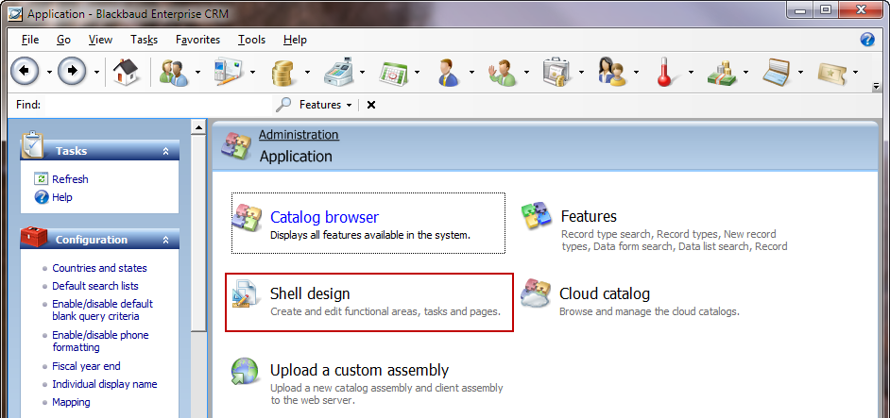The image size is (890, 418).
Task: Open the two women toolbar icon
Action: coord(612,73)
